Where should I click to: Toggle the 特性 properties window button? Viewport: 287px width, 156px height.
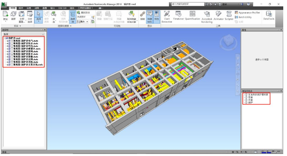[156, 17]
